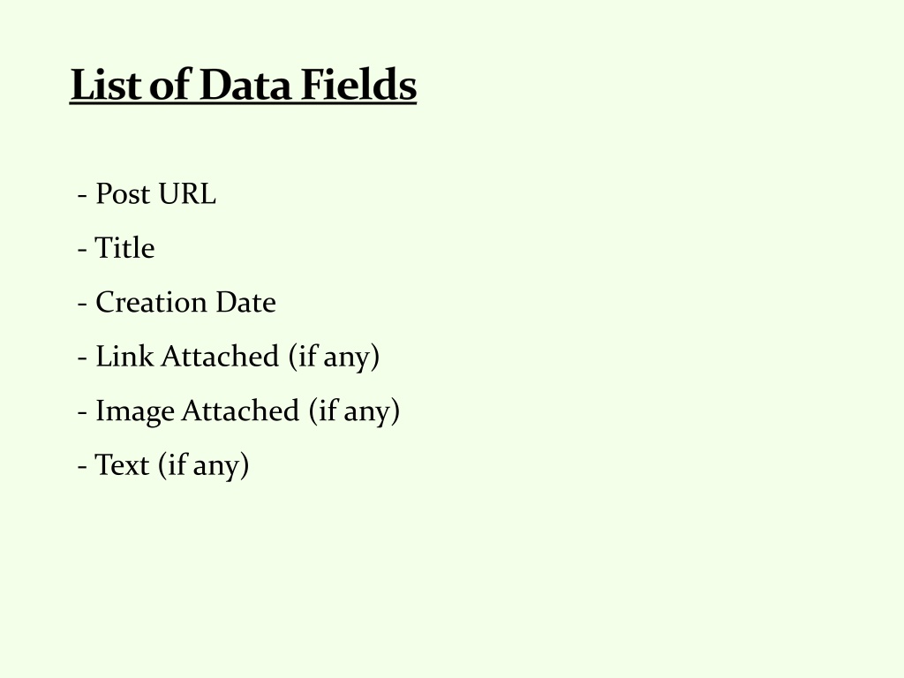Select the 'Text (if any)' bullet line

pyautogui.click(x=163, y=464)
